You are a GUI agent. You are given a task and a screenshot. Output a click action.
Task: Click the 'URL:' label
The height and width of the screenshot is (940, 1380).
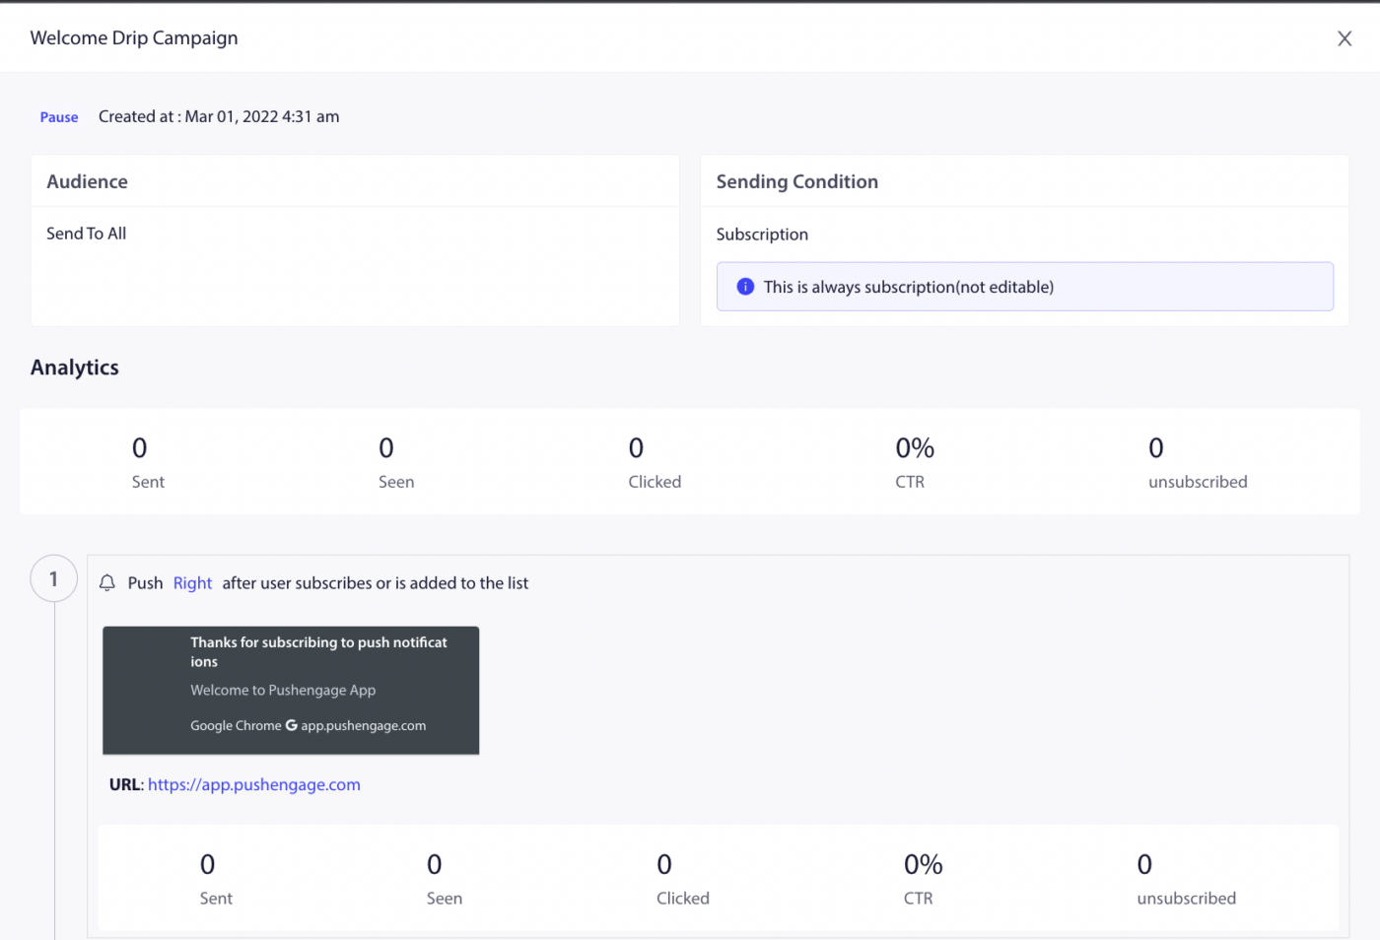point(126,785)
